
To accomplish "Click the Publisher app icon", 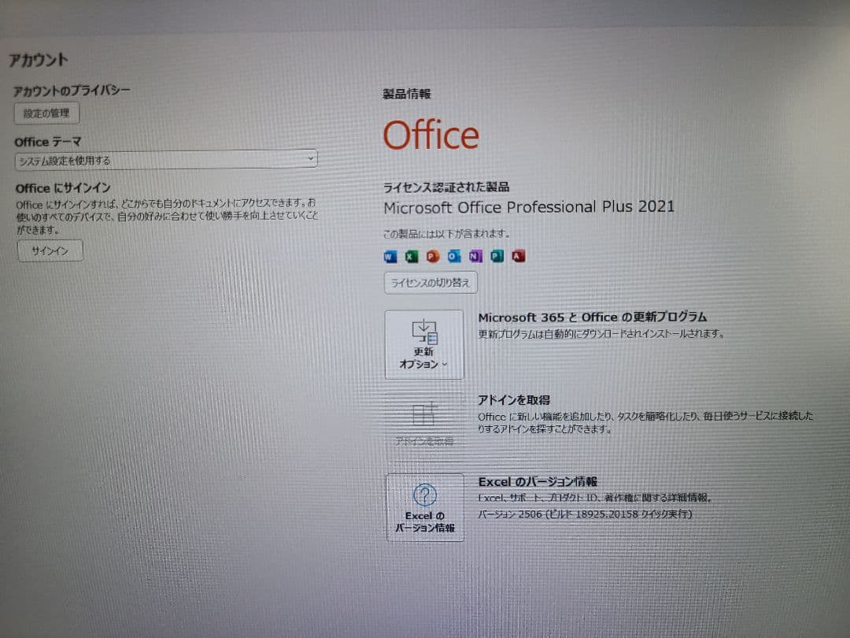I will (497, 255).
